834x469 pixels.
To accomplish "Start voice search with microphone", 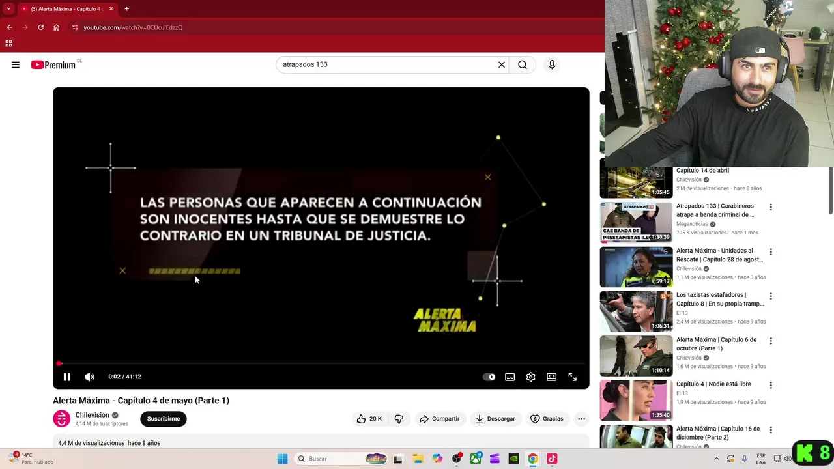I will pyautogui.click(x=552, y=64).
